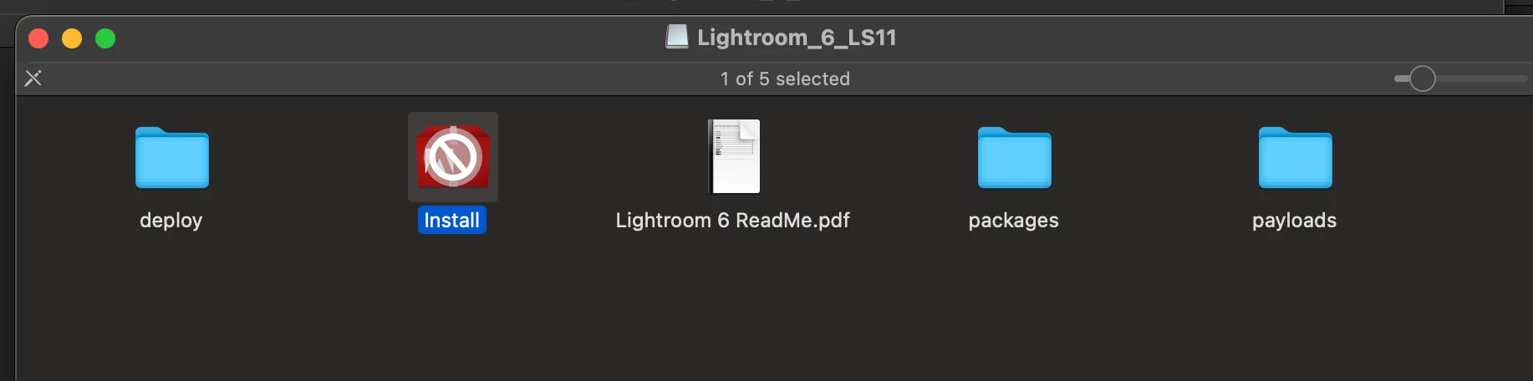Click the crossed-out pencil read-only icon
This screenshot has height=381, width=1533.
(x=33, y=79)
